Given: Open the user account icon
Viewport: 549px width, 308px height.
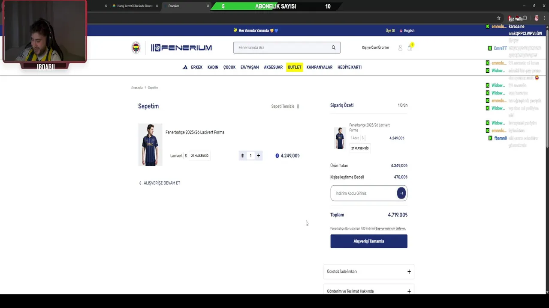Looking at the screenshot, I should 400,47.
